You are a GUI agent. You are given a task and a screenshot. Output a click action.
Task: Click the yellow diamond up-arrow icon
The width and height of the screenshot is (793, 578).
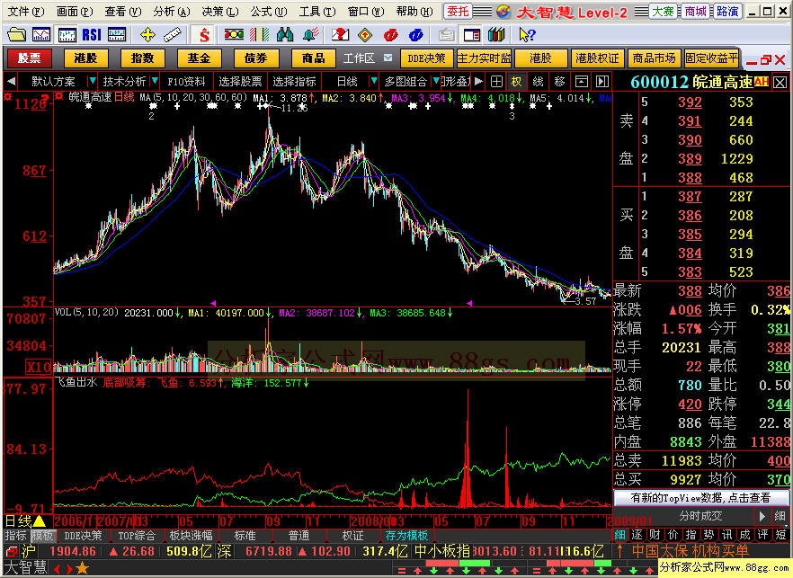[x=365, y=35]
